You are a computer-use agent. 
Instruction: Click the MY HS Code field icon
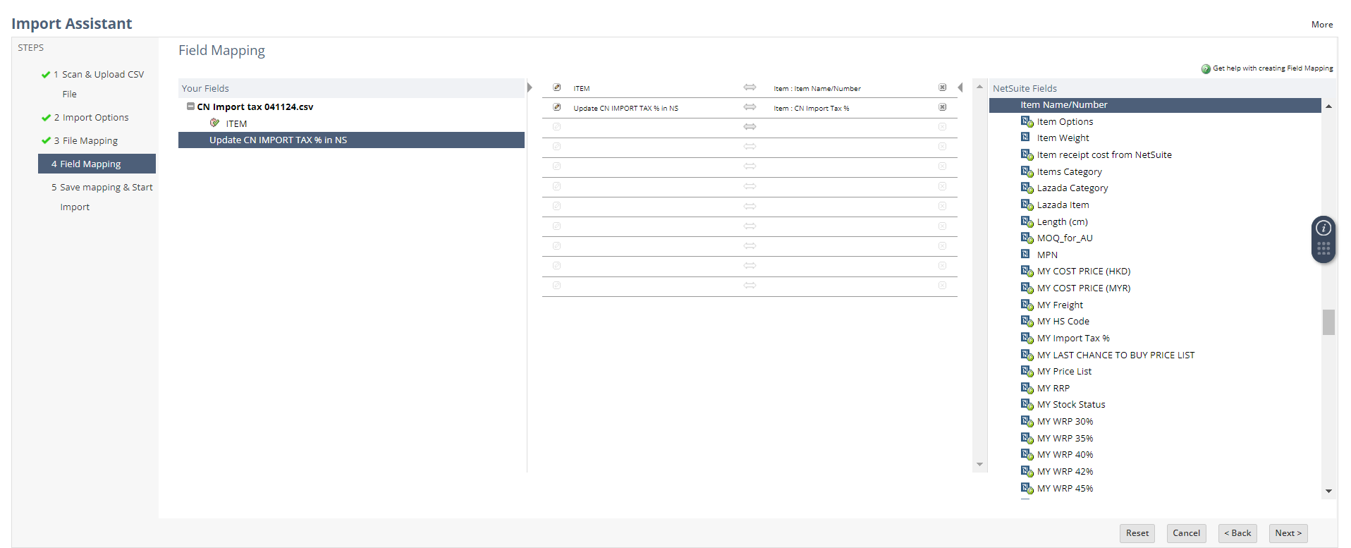[1027, 321]
